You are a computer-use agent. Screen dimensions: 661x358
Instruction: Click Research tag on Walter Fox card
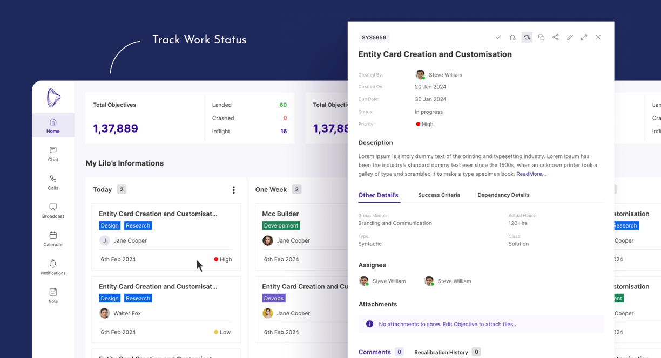coord(138,298)
